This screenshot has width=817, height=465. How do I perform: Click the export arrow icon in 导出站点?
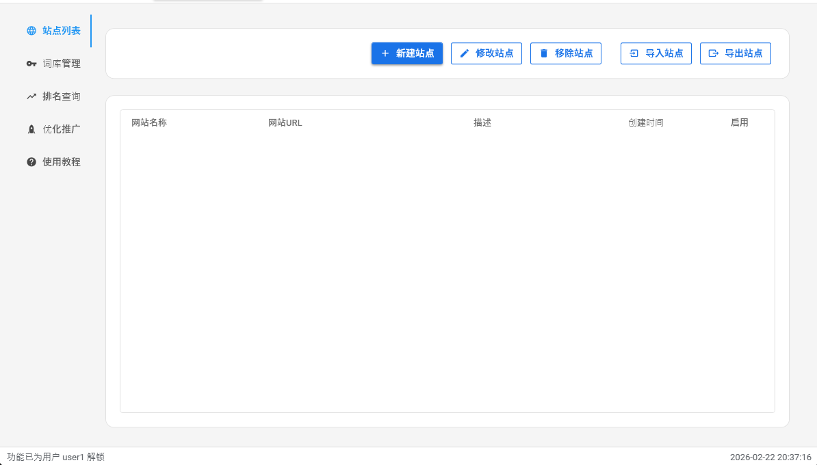pyautogui.click(x=714, y=53)
